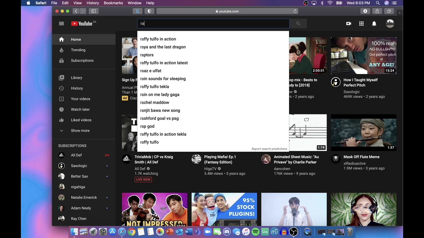
Task: Open the Window menu
Action: [134, 3]
